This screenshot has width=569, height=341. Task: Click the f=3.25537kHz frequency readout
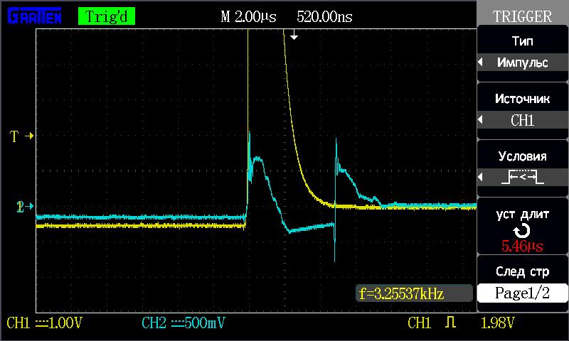click(x=413, y=293)
